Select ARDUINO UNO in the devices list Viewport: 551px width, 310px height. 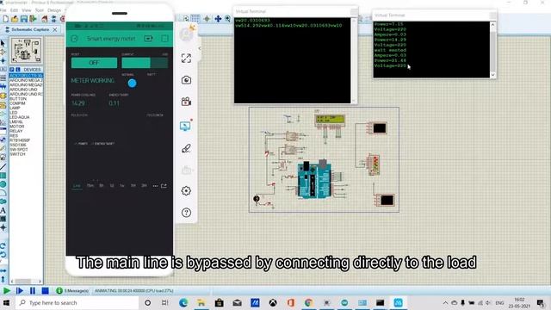coord(23,90)
